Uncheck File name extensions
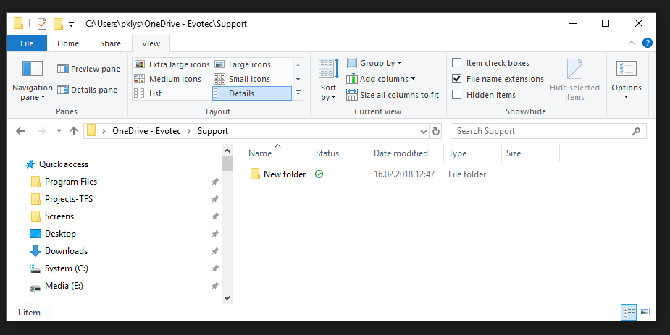This screenshot has height=335, width=670. click(x=456, y=79)
